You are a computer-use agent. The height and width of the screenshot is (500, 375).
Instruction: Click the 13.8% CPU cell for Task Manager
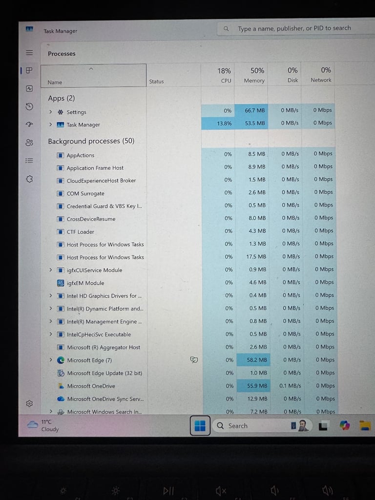click(x=218, y=124)
